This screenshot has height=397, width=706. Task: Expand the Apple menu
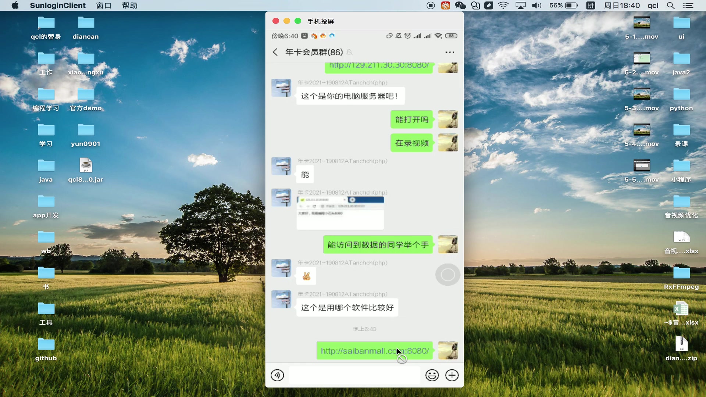coord(15,6)
